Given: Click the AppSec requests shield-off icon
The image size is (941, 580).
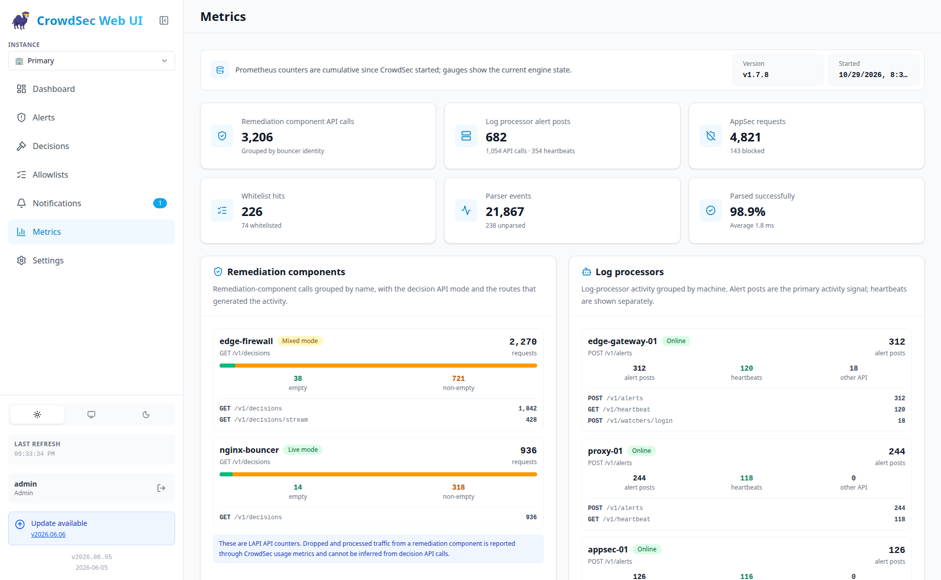Looking at the screenshot, I should click(711, 136).
